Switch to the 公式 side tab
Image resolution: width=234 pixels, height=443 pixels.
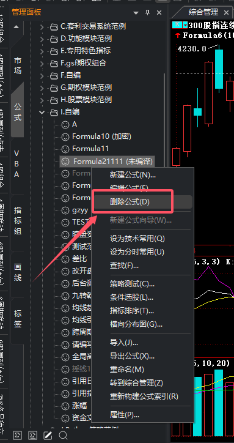pos(18,112)
